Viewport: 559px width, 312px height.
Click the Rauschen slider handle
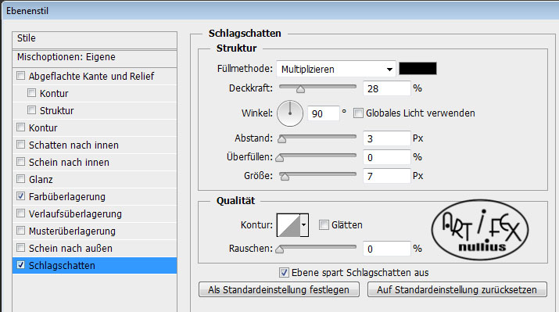pos(280,249)
